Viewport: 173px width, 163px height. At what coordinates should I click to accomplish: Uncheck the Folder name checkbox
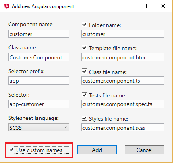pyautogui.click(x=84, y=25)
